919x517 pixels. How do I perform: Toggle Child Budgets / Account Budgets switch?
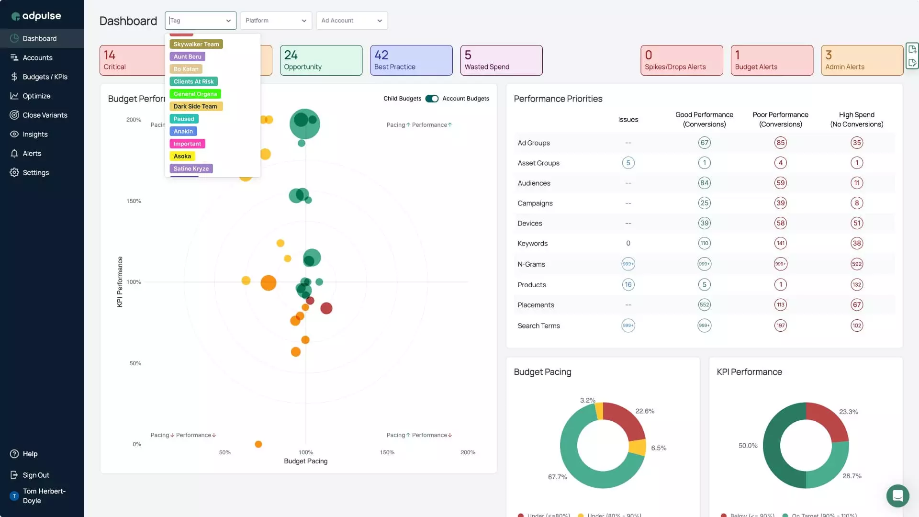tap(432, 99)
